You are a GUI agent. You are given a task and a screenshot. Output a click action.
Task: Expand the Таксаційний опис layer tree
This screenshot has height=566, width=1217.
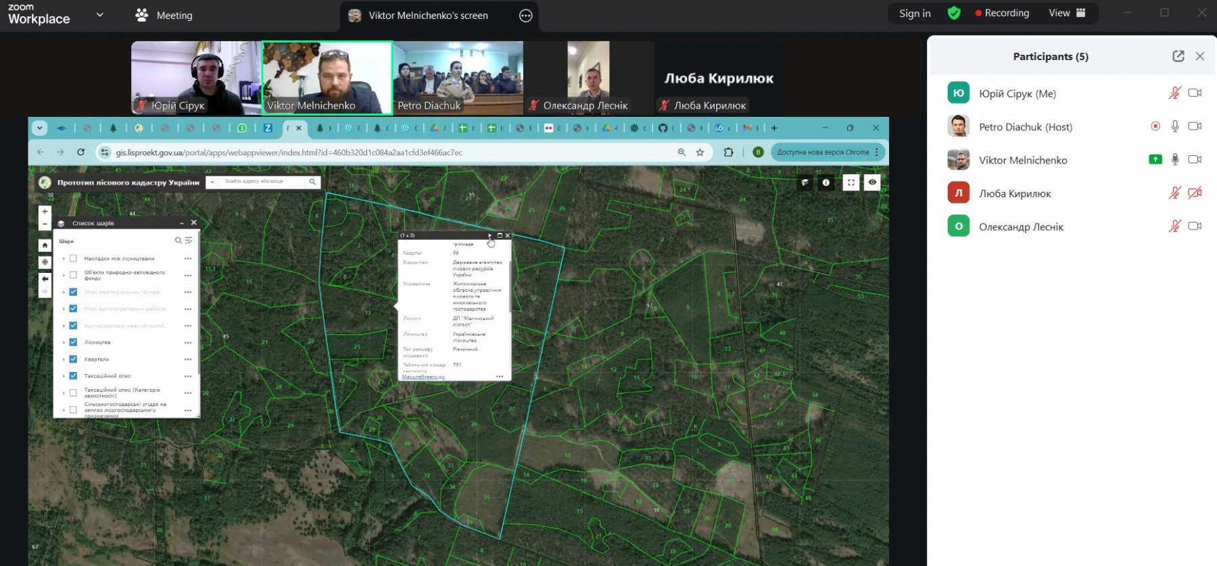pos(64,376)
